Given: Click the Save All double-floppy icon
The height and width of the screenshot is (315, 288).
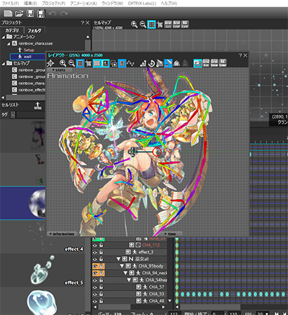Looking at the screenshot, I should (41, 14).
